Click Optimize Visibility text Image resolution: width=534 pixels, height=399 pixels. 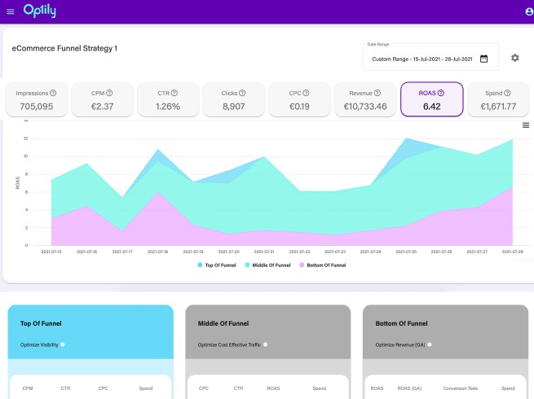[39, 345]
